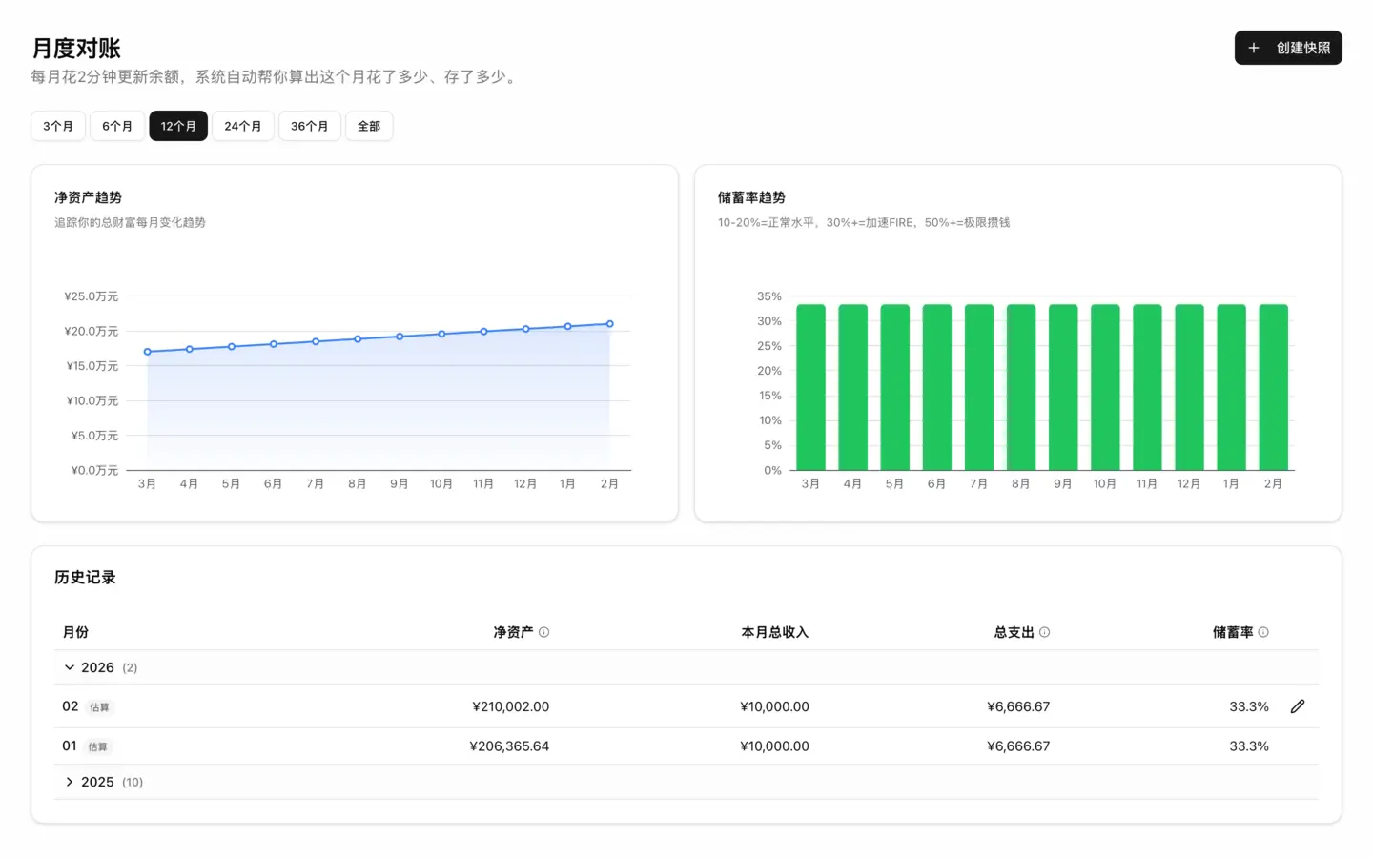The image size is (1373, 858).
Task: Click the plus icon in 创建快照 button
Action: (x=1254, y=48)
